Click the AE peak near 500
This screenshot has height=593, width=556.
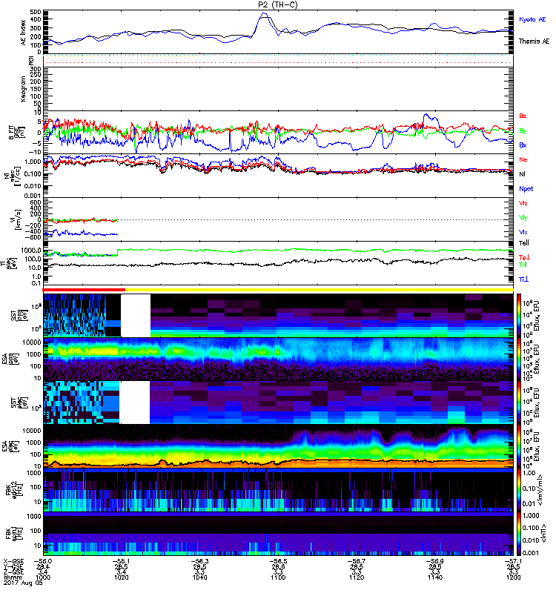(x=264, y=14)
